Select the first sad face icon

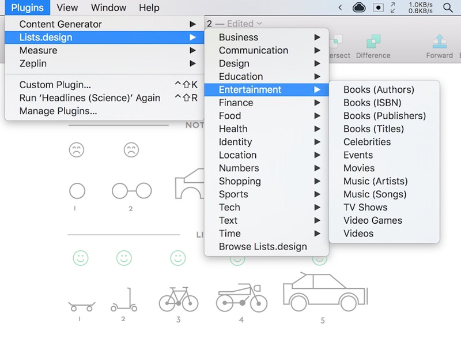[77, 150]
